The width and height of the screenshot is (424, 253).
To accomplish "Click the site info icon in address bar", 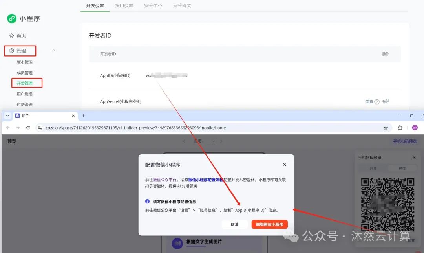I will 40,128.
